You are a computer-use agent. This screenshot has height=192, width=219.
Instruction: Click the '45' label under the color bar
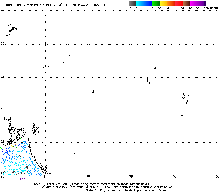coord(197,8)
